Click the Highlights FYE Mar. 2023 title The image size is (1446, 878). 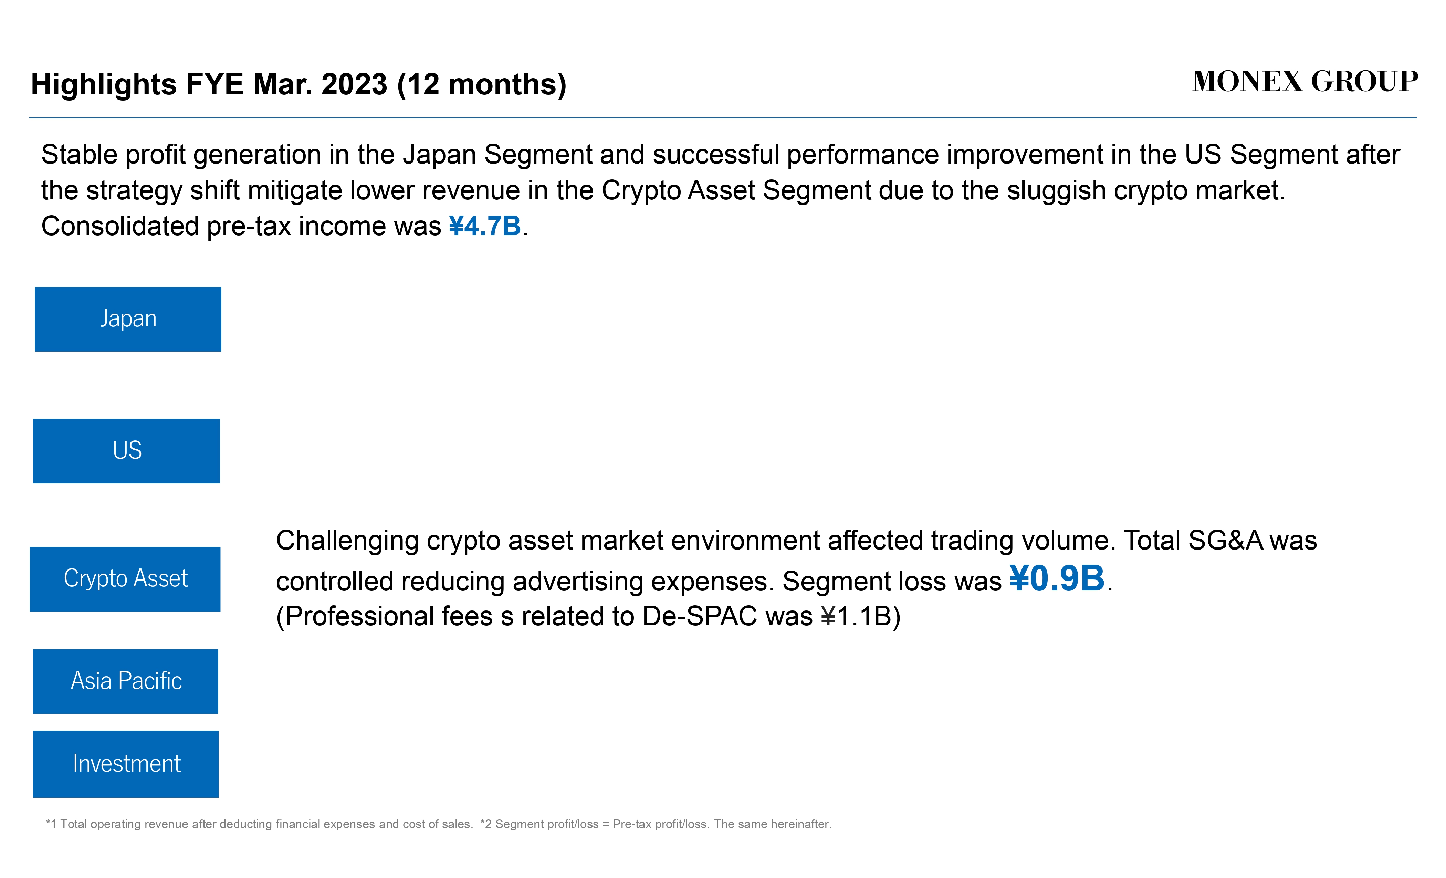pyautogui.click(x=209, y=84)
